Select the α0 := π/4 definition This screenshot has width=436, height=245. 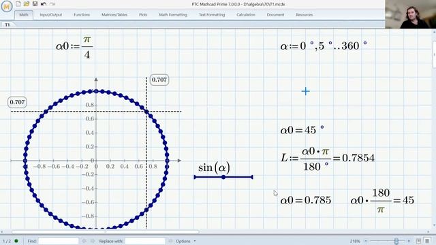coord(74,47)
